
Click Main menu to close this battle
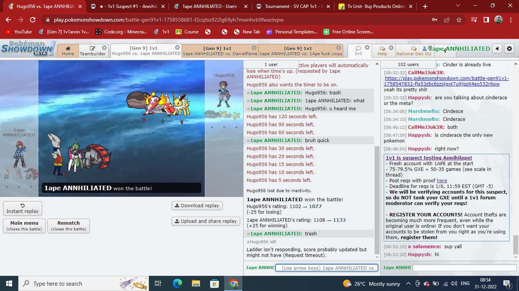(x=24, y=226)
